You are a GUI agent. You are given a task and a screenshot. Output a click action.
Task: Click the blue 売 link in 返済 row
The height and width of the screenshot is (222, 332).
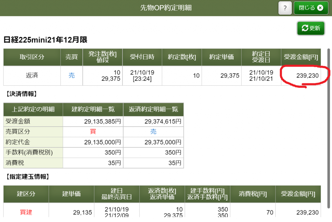click(x=72, y=76)
